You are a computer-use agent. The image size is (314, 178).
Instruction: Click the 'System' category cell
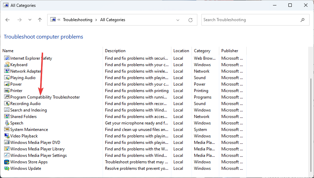point(200,130)
